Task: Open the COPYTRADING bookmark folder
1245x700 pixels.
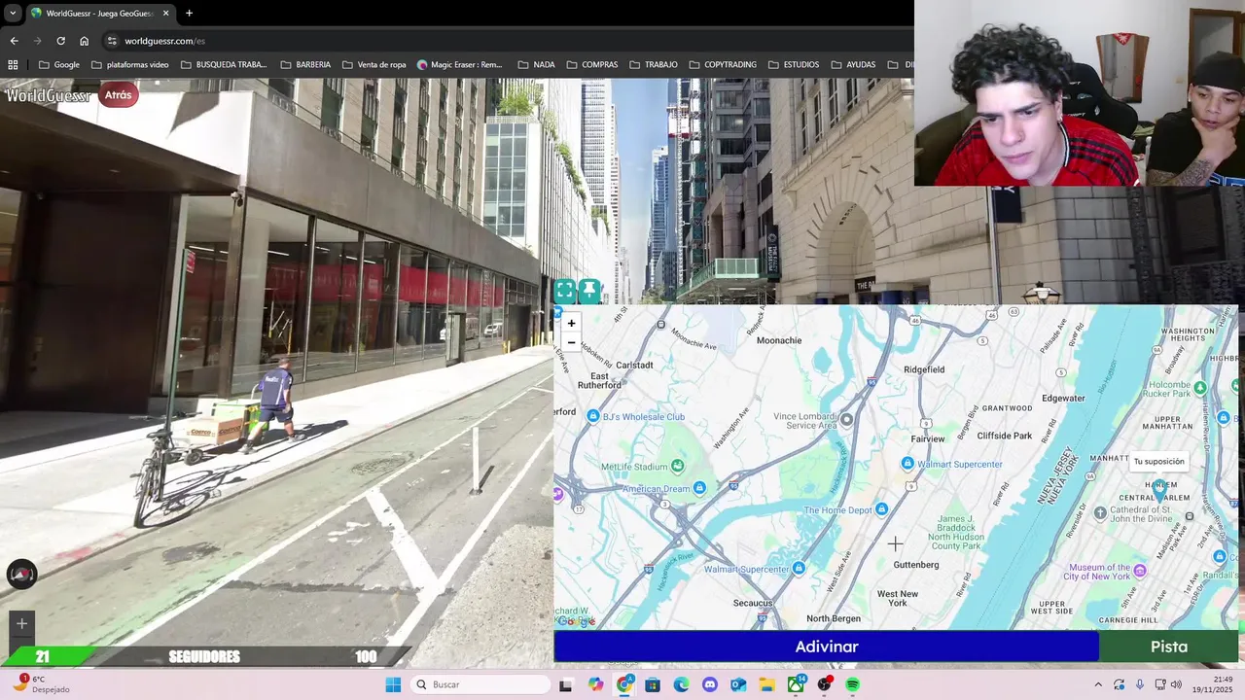Action: click(x=723, y=65)
